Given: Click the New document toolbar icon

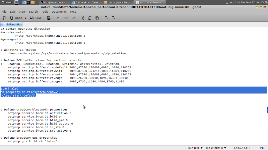Looking at the screenshot, I should 4,18.
